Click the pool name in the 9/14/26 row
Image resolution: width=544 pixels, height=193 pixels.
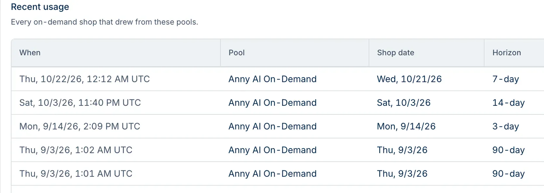pos(273,126)
